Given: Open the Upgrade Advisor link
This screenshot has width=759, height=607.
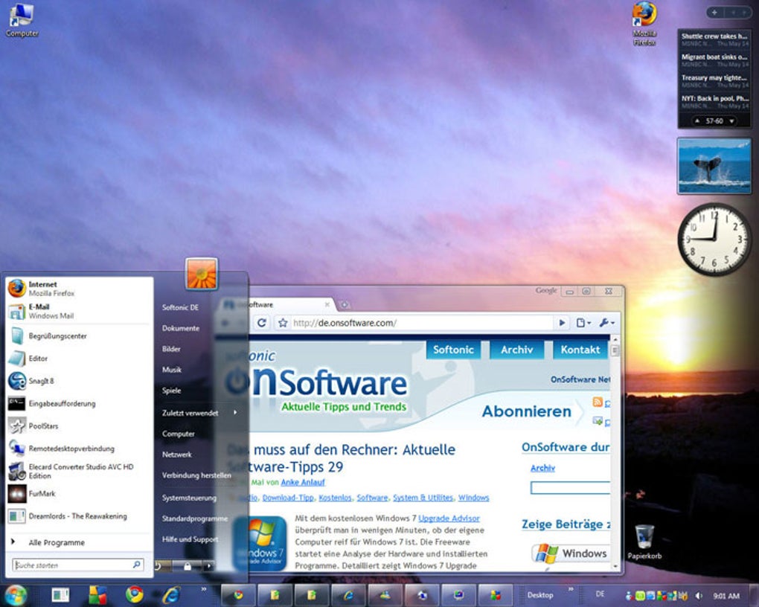Looking at the screenshot, I should (x=449, y=518).
